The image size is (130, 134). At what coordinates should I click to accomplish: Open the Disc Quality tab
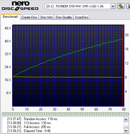[64, 17]
